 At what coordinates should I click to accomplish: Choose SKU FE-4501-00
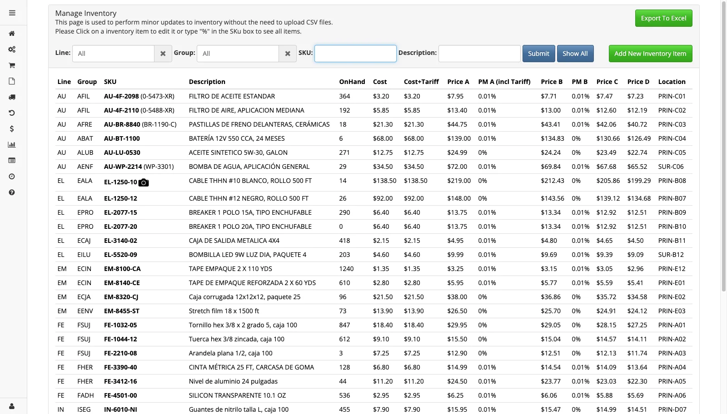(120, 395)
